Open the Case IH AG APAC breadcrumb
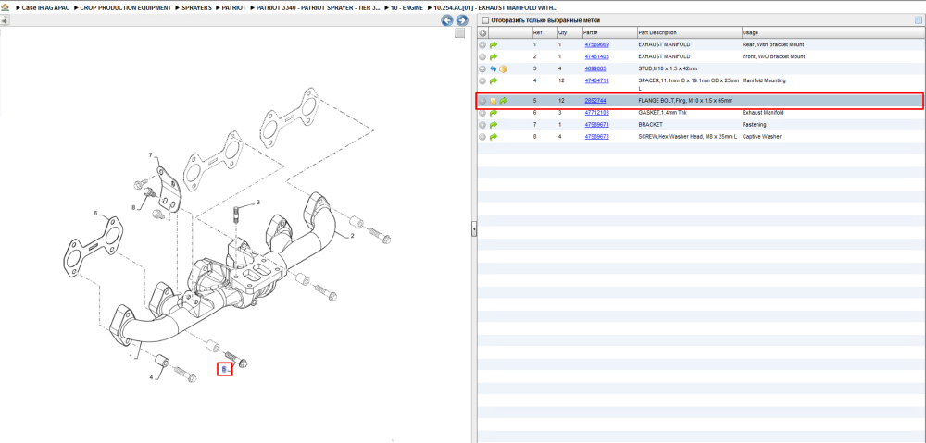 pos(45,8)
